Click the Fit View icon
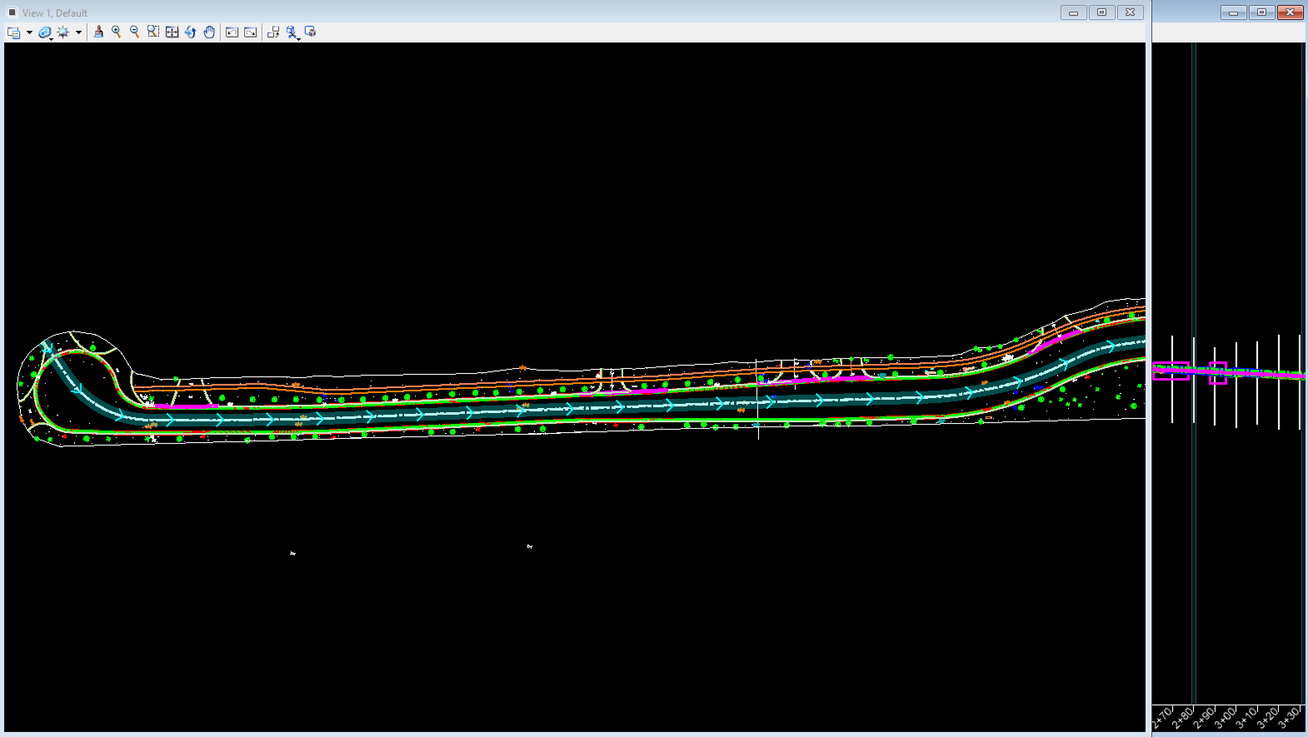 (x=172, y=32)
